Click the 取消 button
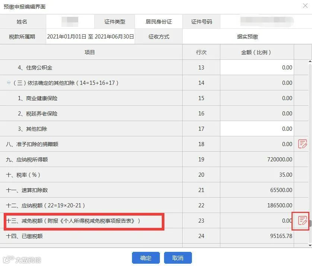312x266 pixels. point(178,258)
